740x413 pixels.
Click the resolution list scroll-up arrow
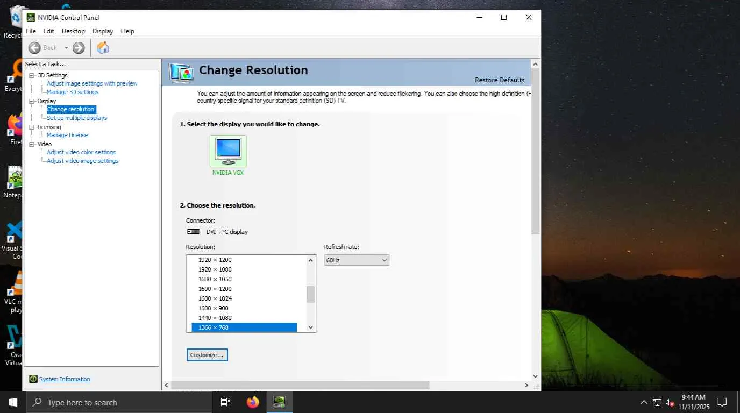click(x=310, y=260)
